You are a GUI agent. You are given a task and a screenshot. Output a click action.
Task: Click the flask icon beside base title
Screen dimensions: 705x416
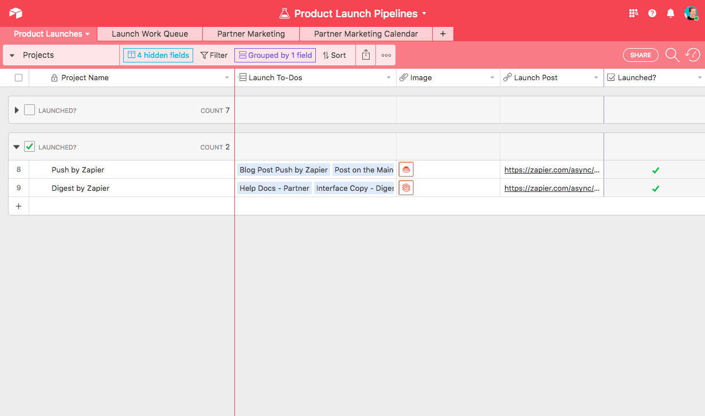click(x=284, y=13)
